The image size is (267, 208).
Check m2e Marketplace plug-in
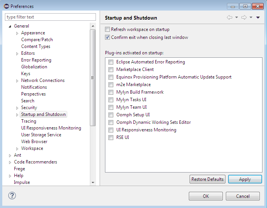[111, 85]
